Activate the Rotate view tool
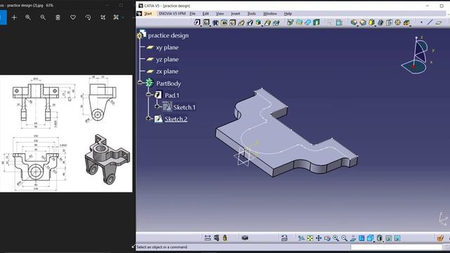 click(327, 238)
